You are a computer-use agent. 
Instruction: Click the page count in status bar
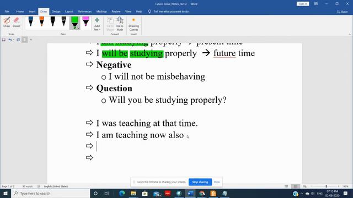[x=8, y=186]
